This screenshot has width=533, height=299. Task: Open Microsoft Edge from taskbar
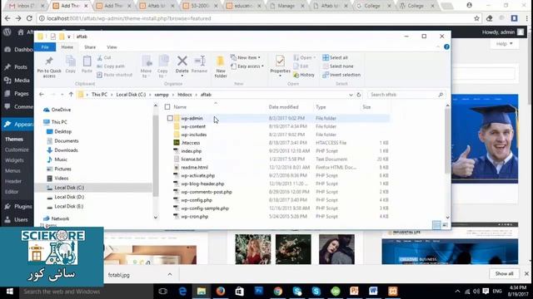[x=182, y=292]
